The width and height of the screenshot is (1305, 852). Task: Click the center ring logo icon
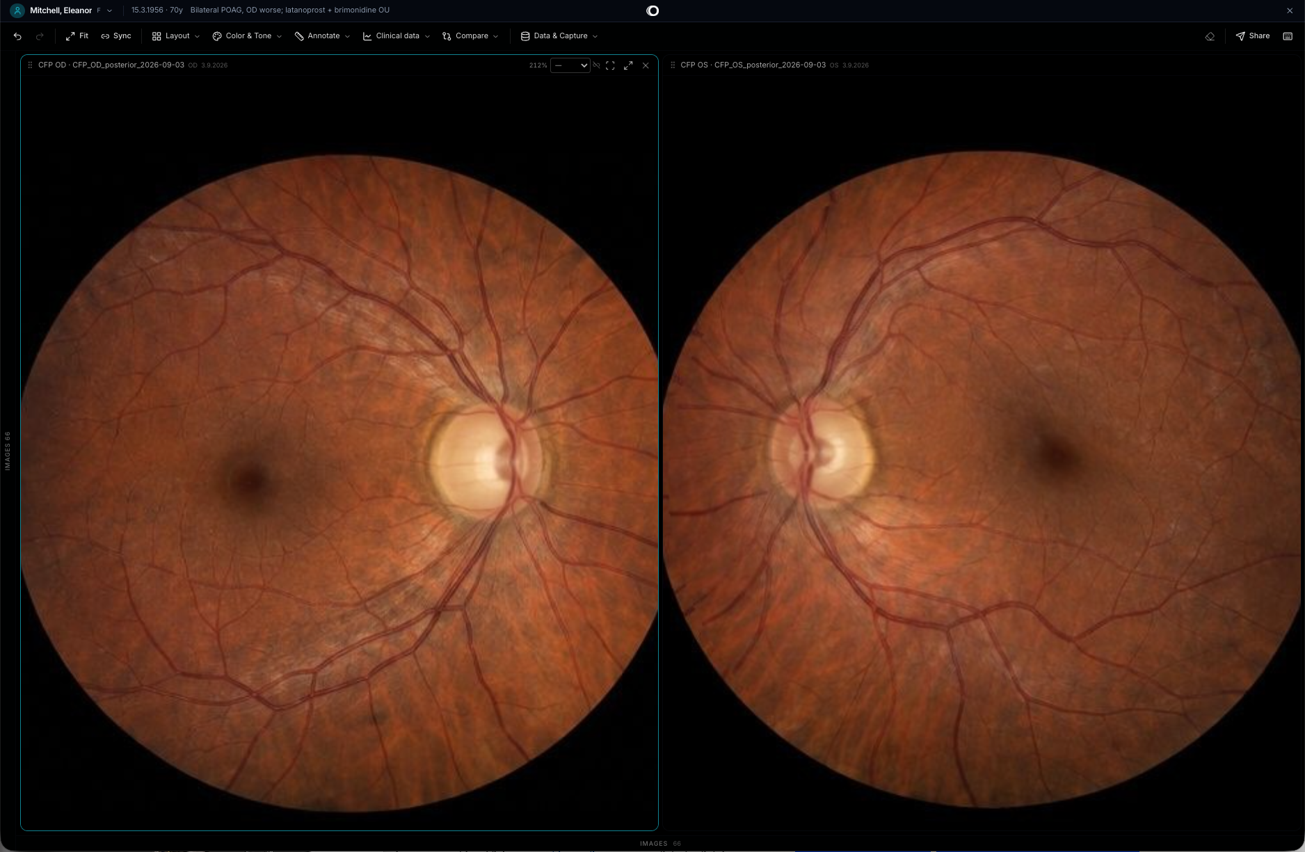pos(652,10)
